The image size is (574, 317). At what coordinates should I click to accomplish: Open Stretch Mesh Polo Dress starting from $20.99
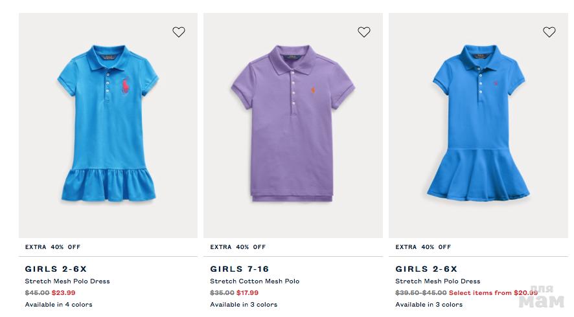438,281
